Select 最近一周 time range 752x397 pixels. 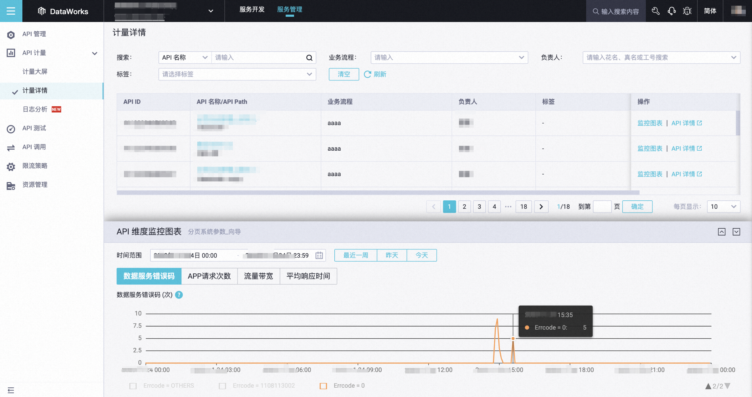click(355, 255)
